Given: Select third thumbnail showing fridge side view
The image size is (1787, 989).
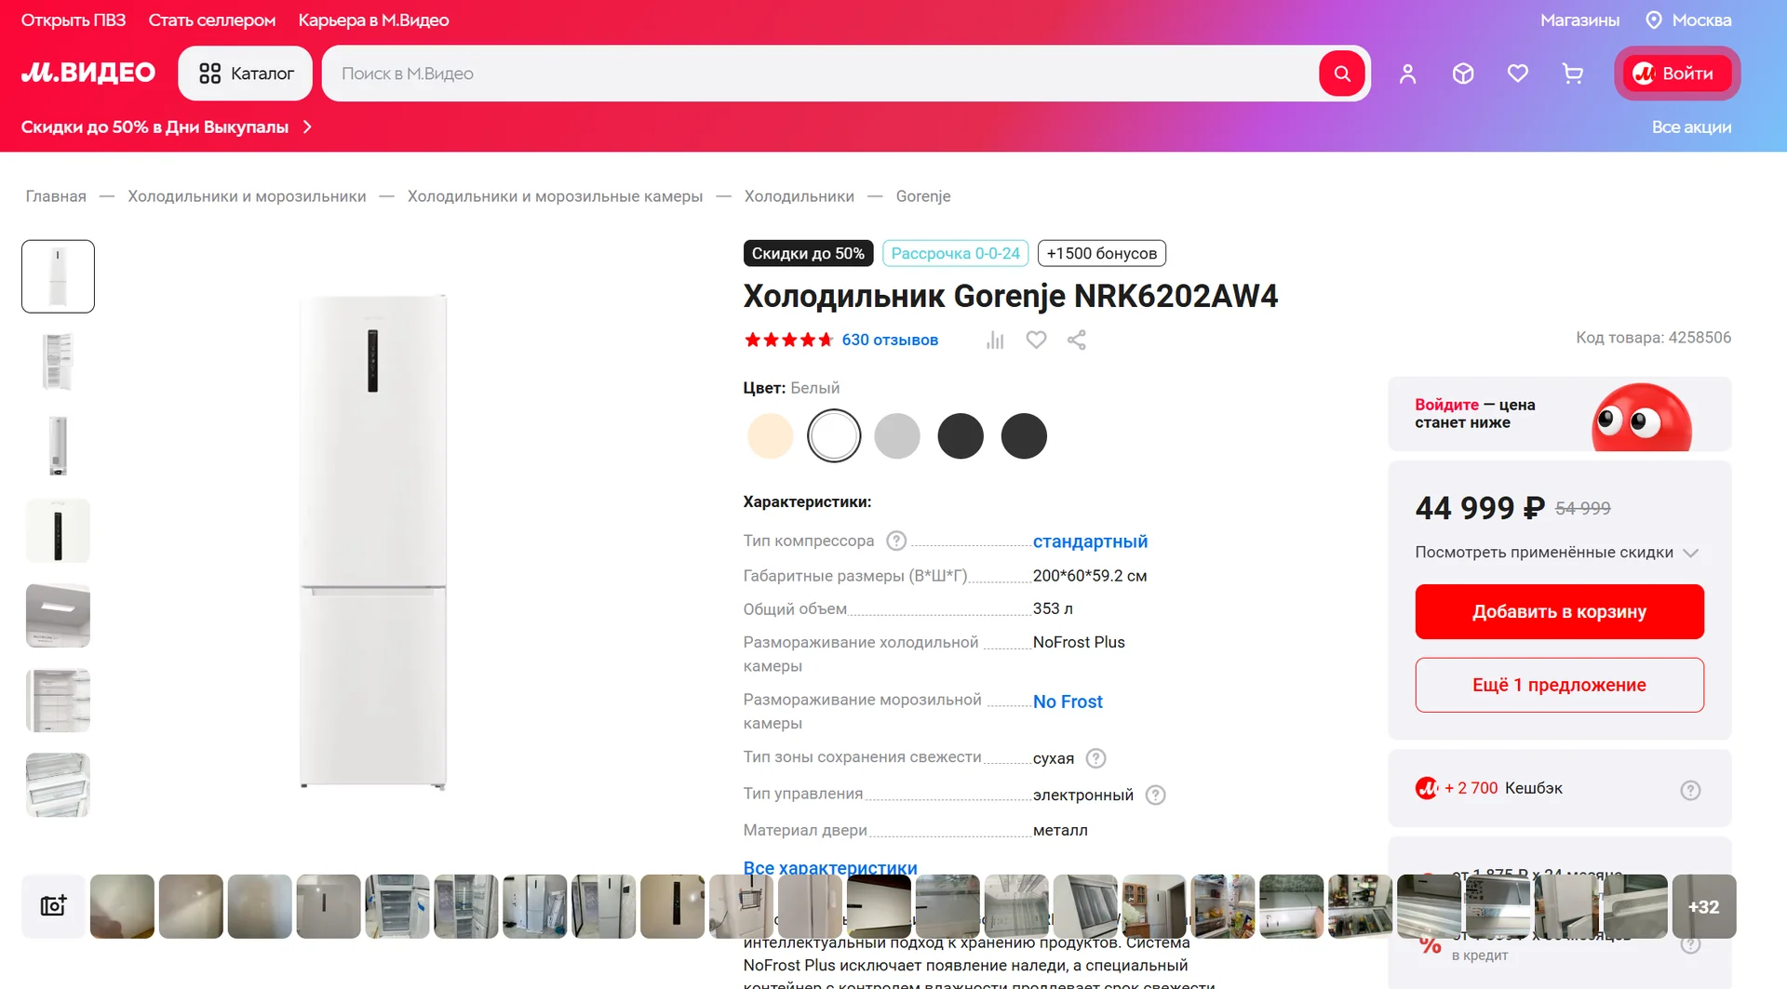Looking at the screenshot, I should coord(58,446).
